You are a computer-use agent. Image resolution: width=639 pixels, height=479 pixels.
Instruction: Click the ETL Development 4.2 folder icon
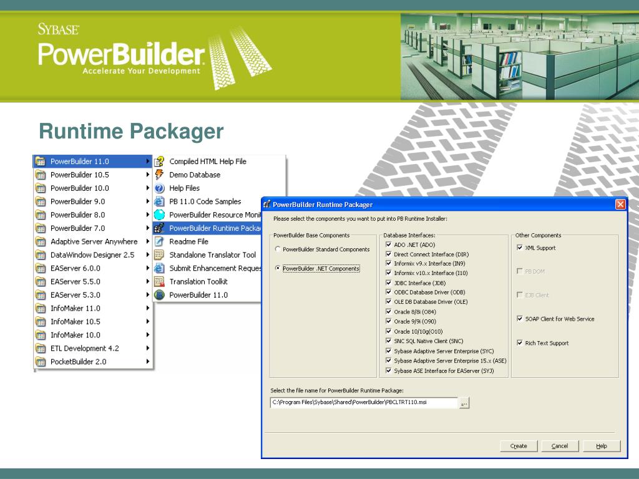[41, 348]
